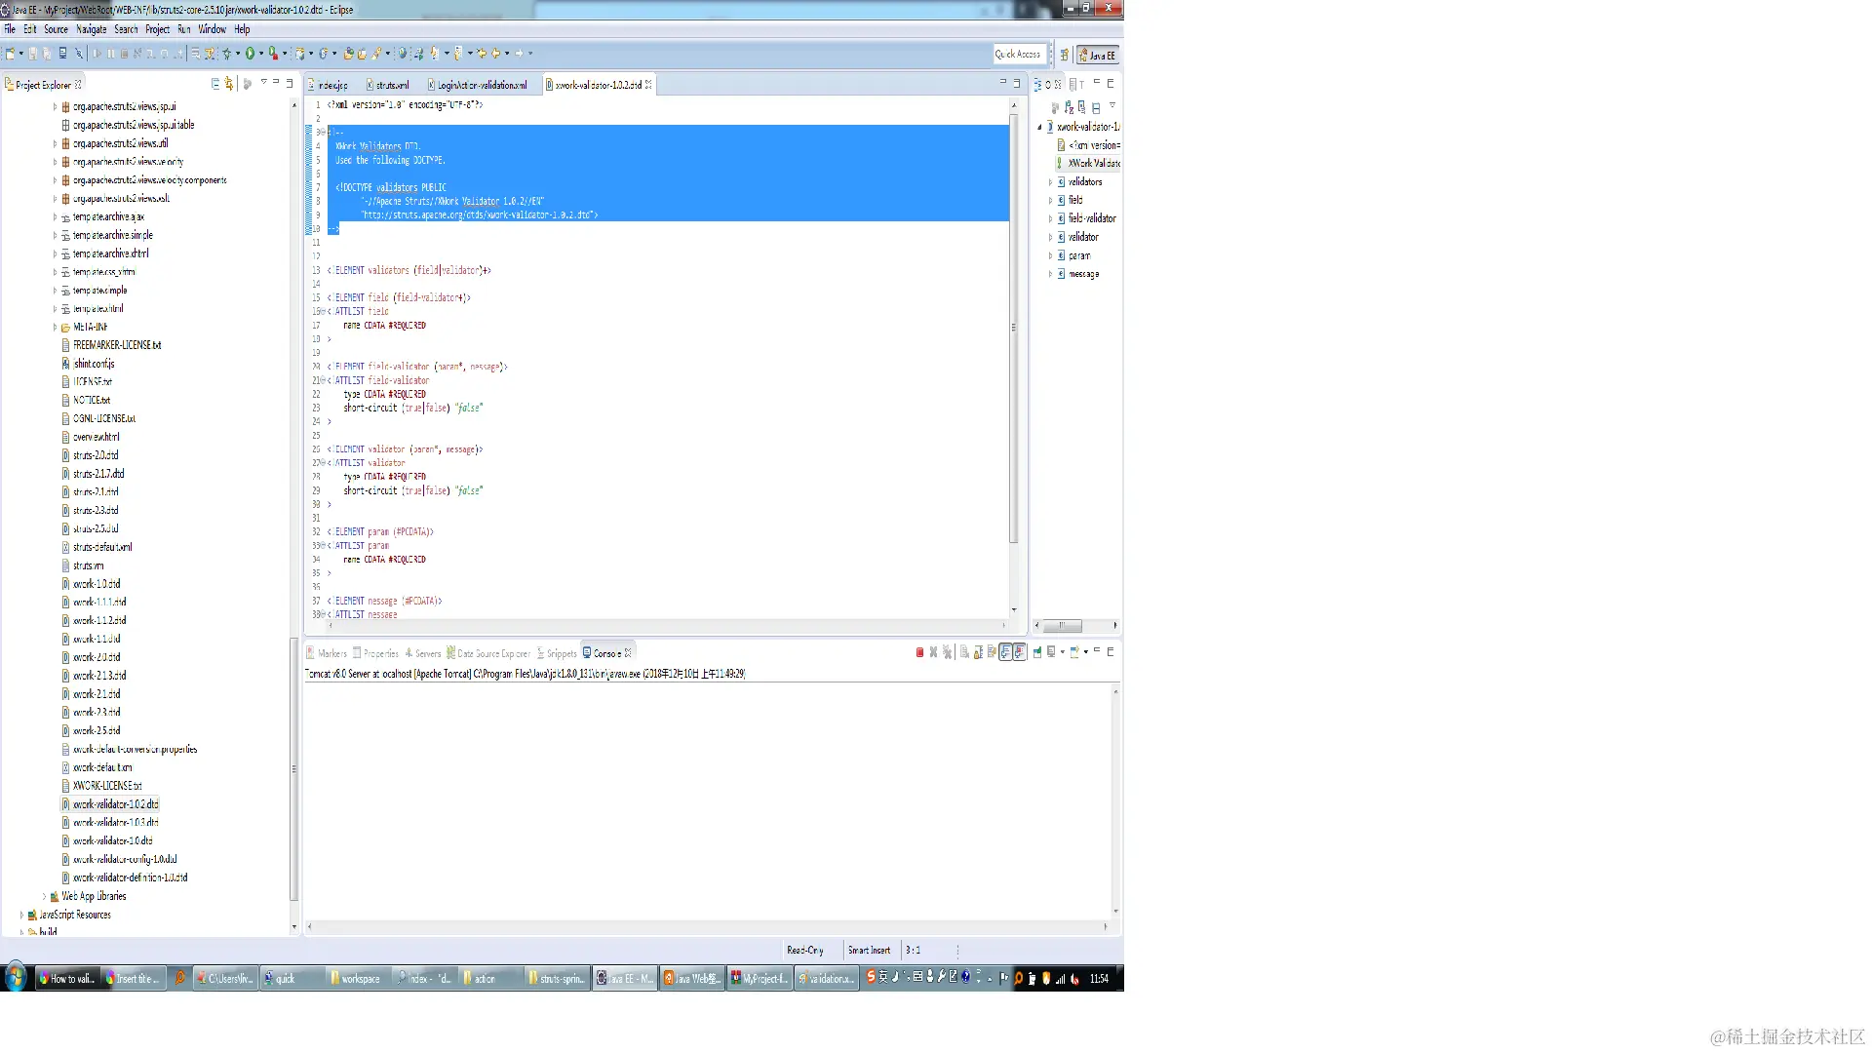Terminate the server with red stop icon
Screen dimensions: 1872x1053
coord(919,652)
